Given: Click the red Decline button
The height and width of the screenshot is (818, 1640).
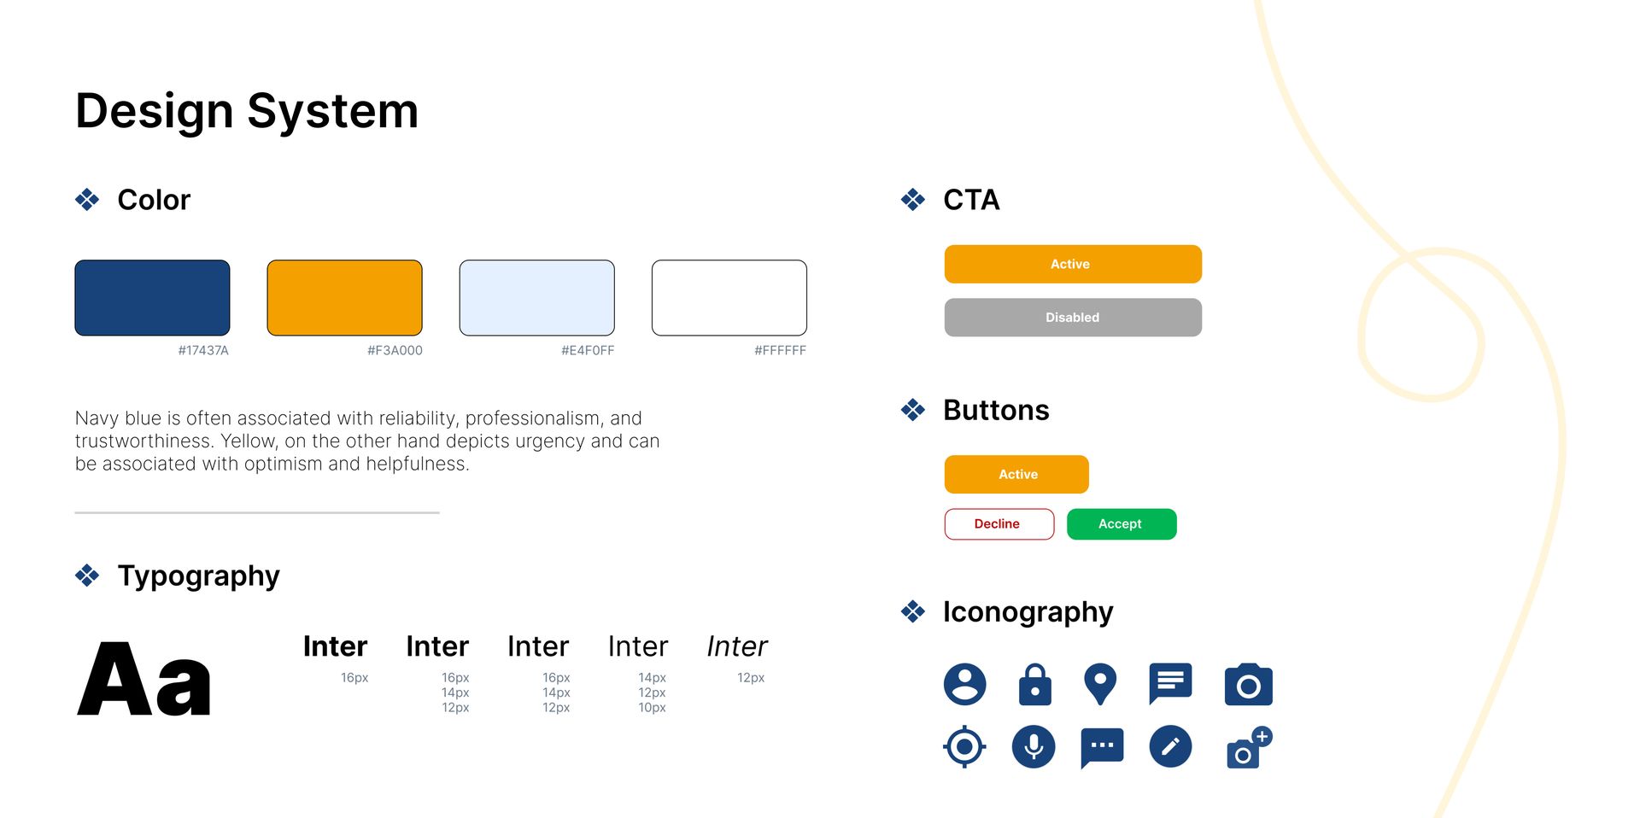Looking at the screenshot, I should pos(999,524).
